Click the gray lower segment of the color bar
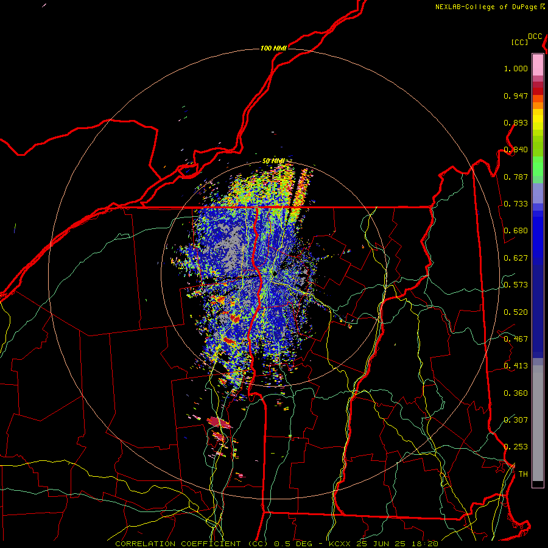This screenshot has width=548, height=548. 538,423
